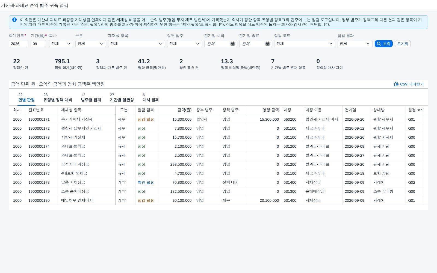Switch to the 대사 결과 tab

[151, 97]
